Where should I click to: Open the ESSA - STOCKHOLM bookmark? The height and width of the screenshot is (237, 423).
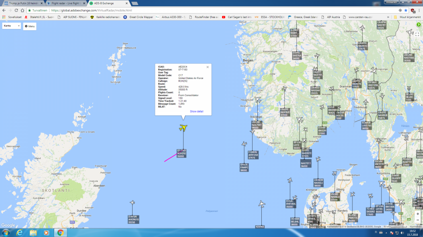click(270, 17)
